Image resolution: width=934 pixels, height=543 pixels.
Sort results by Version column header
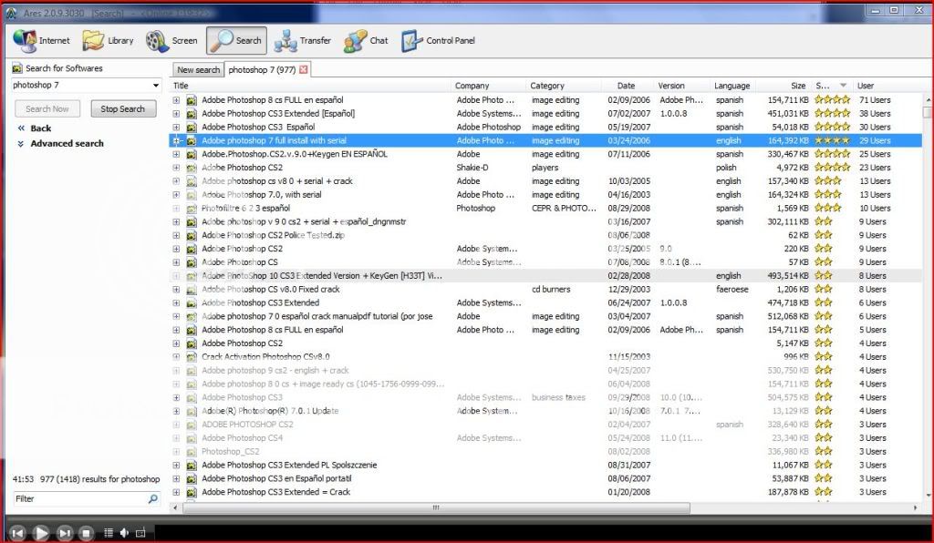681,86
